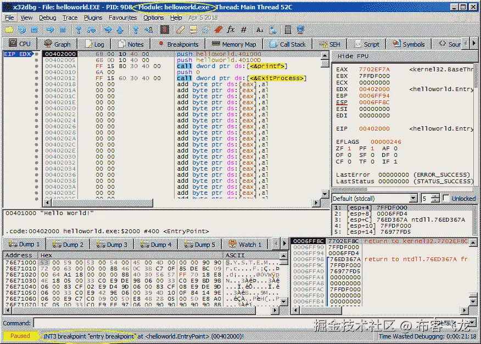The image size is (481, 344).
Task: Click the Step over toolbar icon
Action: (92, 30)
